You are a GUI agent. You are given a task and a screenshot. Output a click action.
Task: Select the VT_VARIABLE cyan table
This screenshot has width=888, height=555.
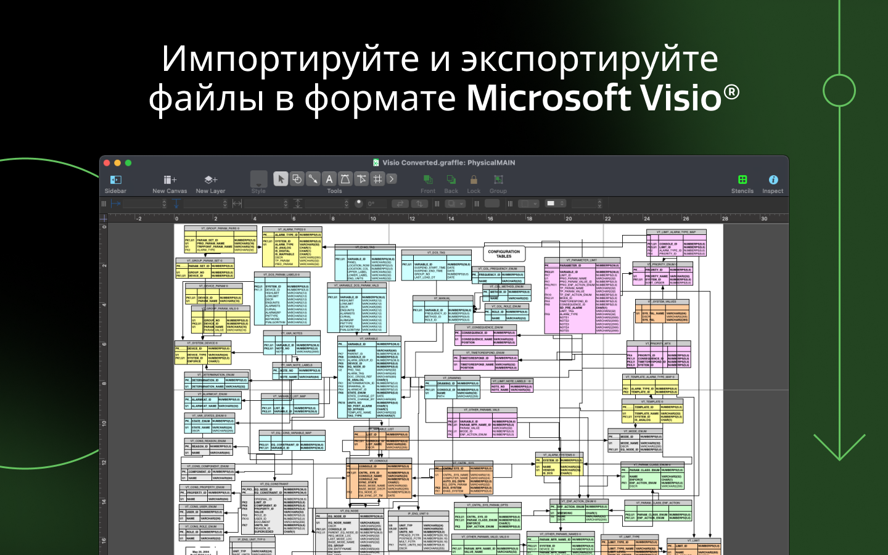point(369,377)
